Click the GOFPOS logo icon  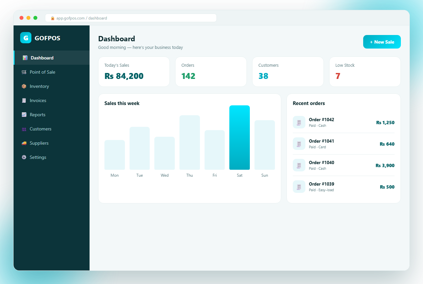[26, 38]
